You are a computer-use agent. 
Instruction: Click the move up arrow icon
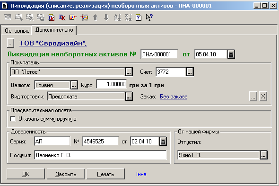(x=96, y=18)
